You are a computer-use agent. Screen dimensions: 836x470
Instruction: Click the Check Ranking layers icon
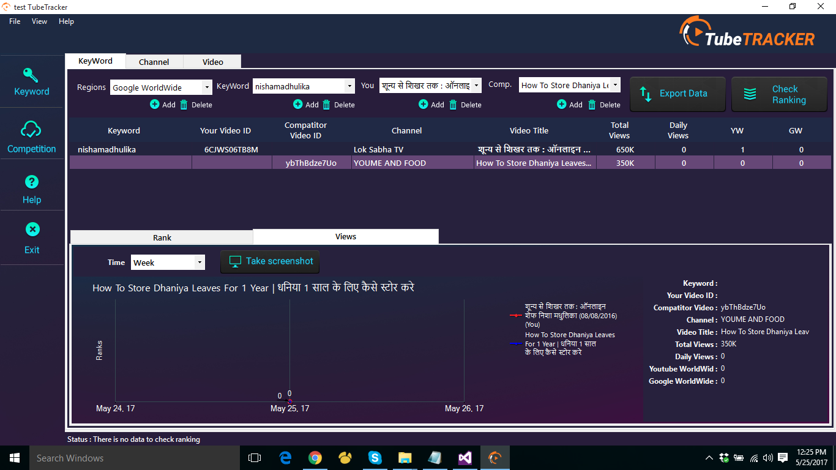coord(750,94)
